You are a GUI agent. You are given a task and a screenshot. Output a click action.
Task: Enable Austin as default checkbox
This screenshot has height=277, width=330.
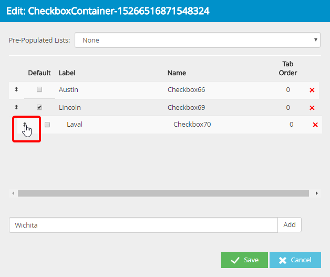[x=39, y=90]
